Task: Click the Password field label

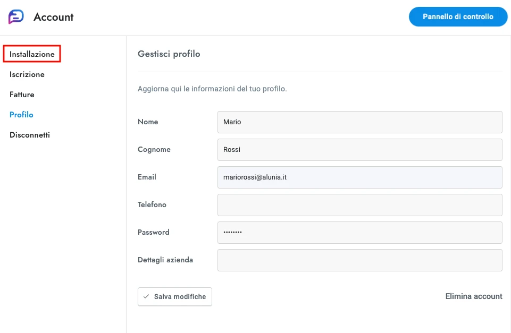Action: tap(154, 232)
